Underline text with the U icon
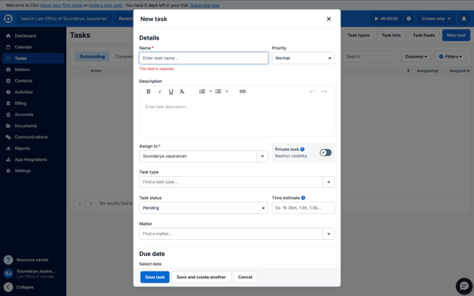Image resolution: width=474 pixels, height=296 pixels. [171, 92]
